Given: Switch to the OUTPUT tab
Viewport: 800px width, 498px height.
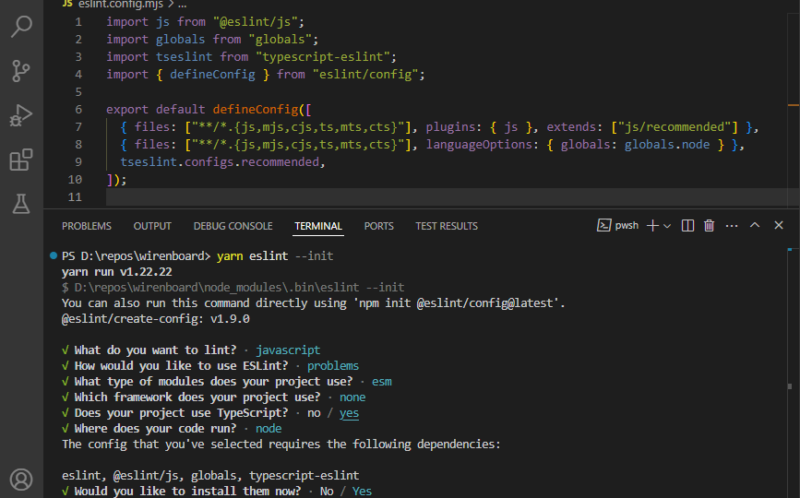Looking at the screenshot, I should point(152,226).
